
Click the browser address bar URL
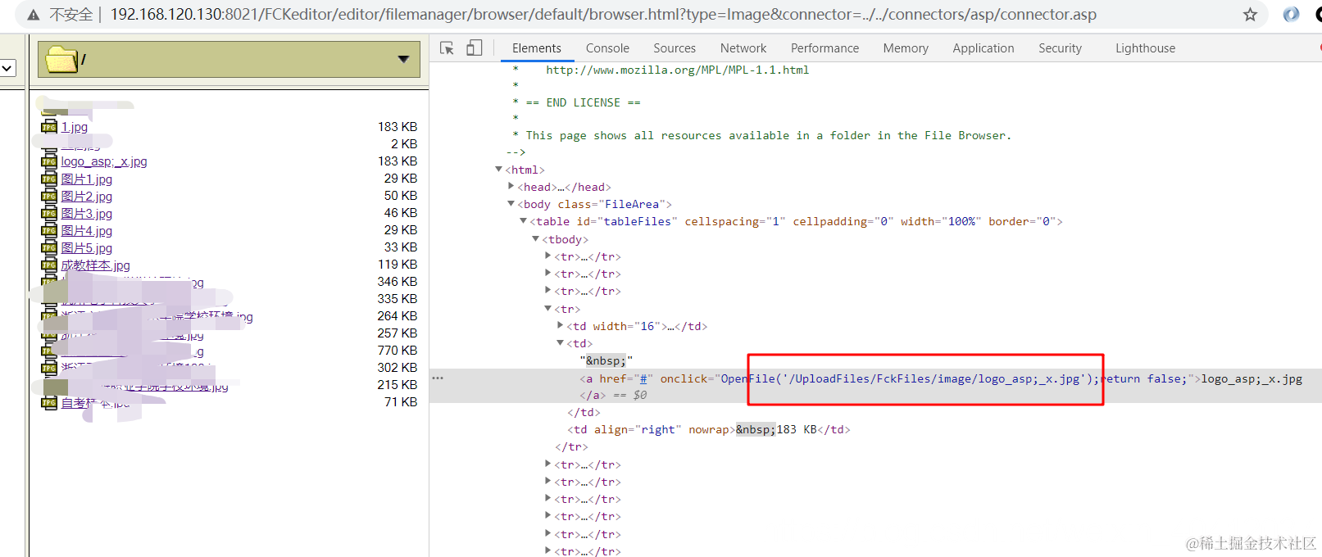603,15
